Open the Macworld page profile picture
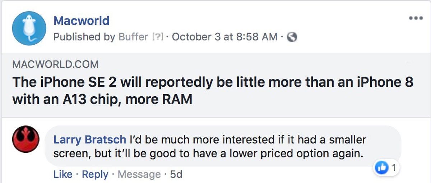 click(x=29, y=28)
